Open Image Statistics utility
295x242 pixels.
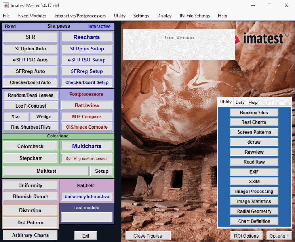point(254,202)
